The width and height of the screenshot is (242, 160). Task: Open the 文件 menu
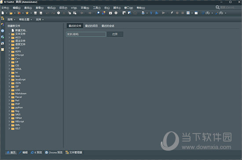pos(5,8)
